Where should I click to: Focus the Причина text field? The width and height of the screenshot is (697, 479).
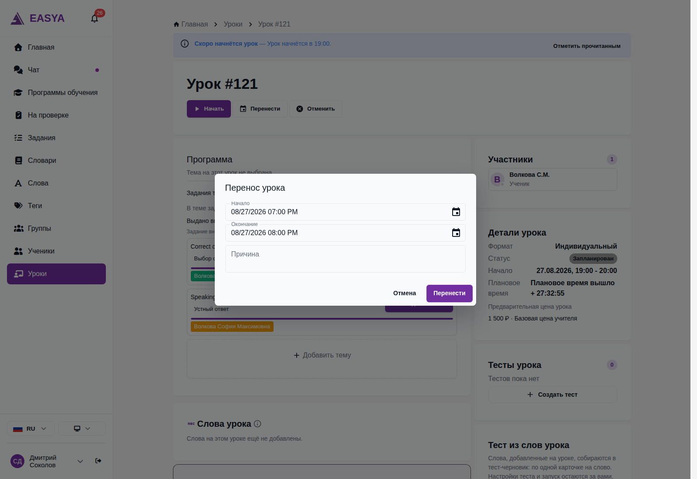[x=345, y=259]
